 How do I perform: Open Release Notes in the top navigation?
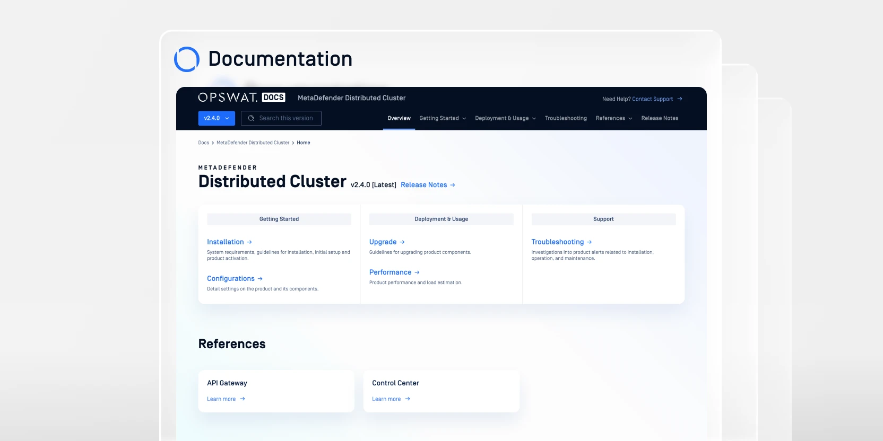tap(660, 118)
